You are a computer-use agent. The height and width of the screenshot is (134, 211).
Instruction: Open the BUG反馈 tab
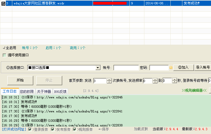click(x=60, y=92)
